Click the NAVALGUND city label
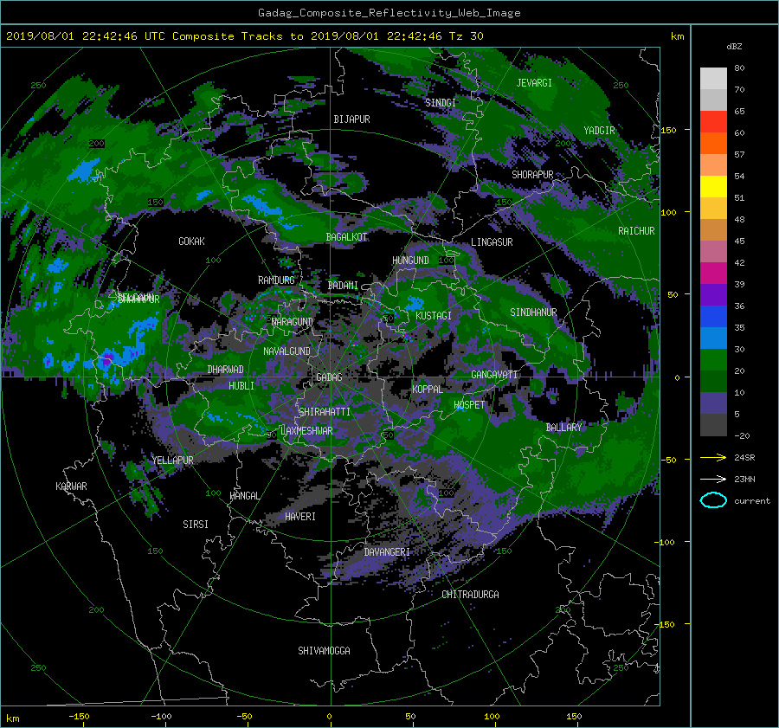Viewport: 779px width, 728px height. click(x=286, y=351)
